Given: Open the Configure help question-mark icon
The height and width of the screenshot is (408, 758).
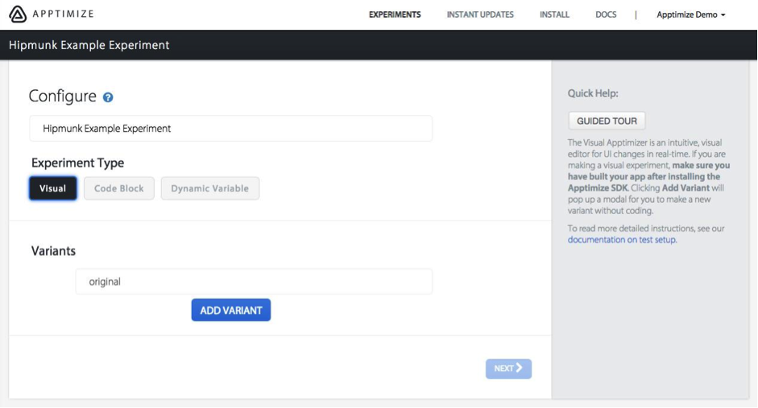Looking at the screenshot, I should pyautogui.click(x=108, y=97).
